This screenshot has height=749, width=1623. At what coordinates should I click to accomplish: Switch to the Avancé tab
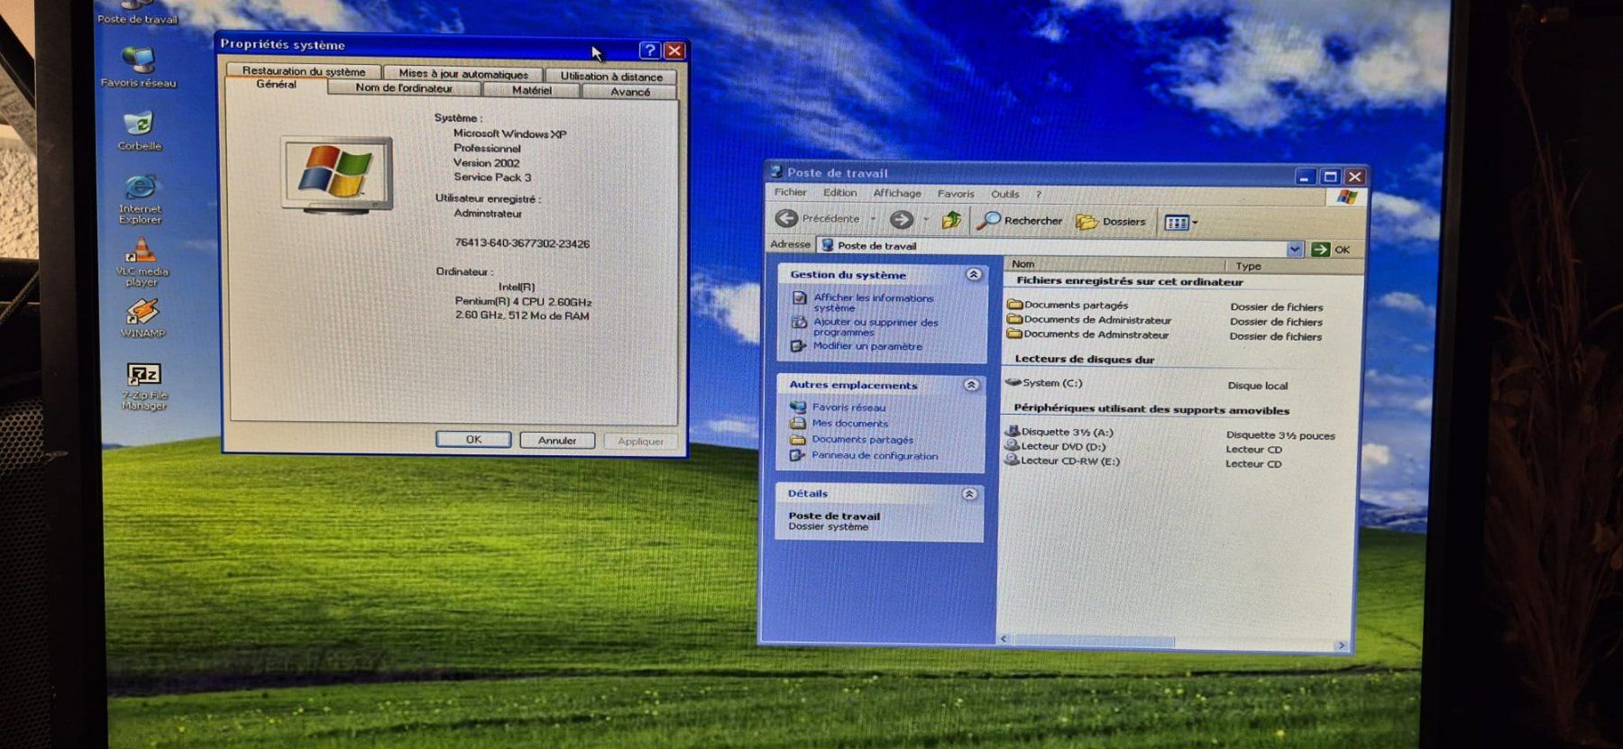629,92
